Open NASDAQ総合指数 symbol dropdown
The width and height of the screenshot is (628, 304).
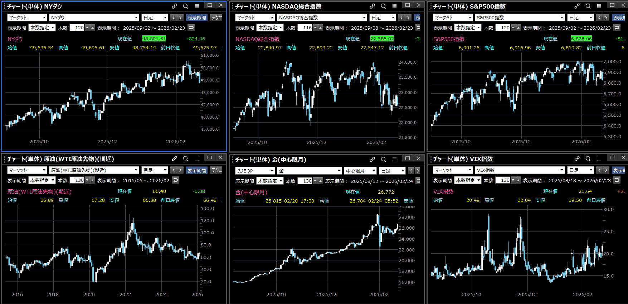pyautogui.click(x=322, y=18)
